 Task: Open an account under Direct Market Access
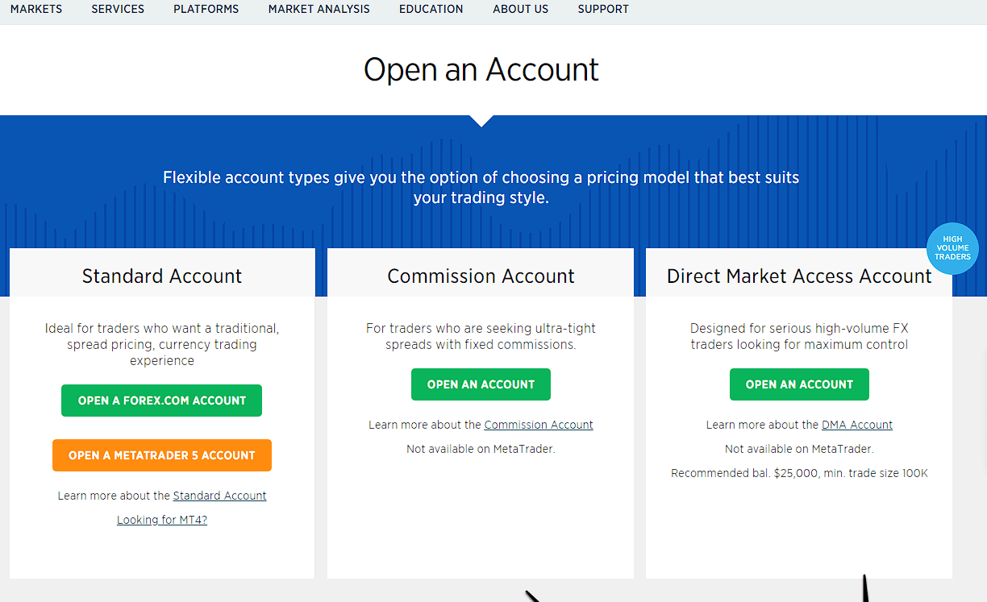pos(799,384)
